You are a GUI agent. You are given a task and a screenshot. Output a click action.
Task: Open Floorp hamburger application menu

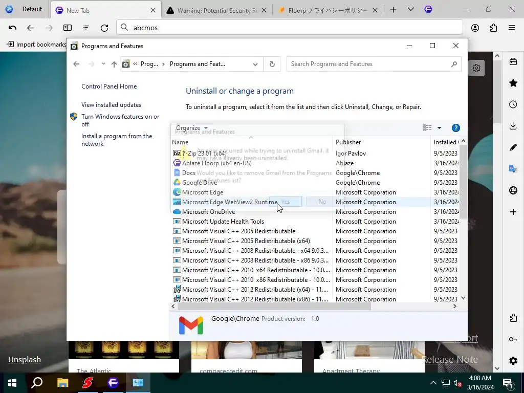[x=511, y=28]
